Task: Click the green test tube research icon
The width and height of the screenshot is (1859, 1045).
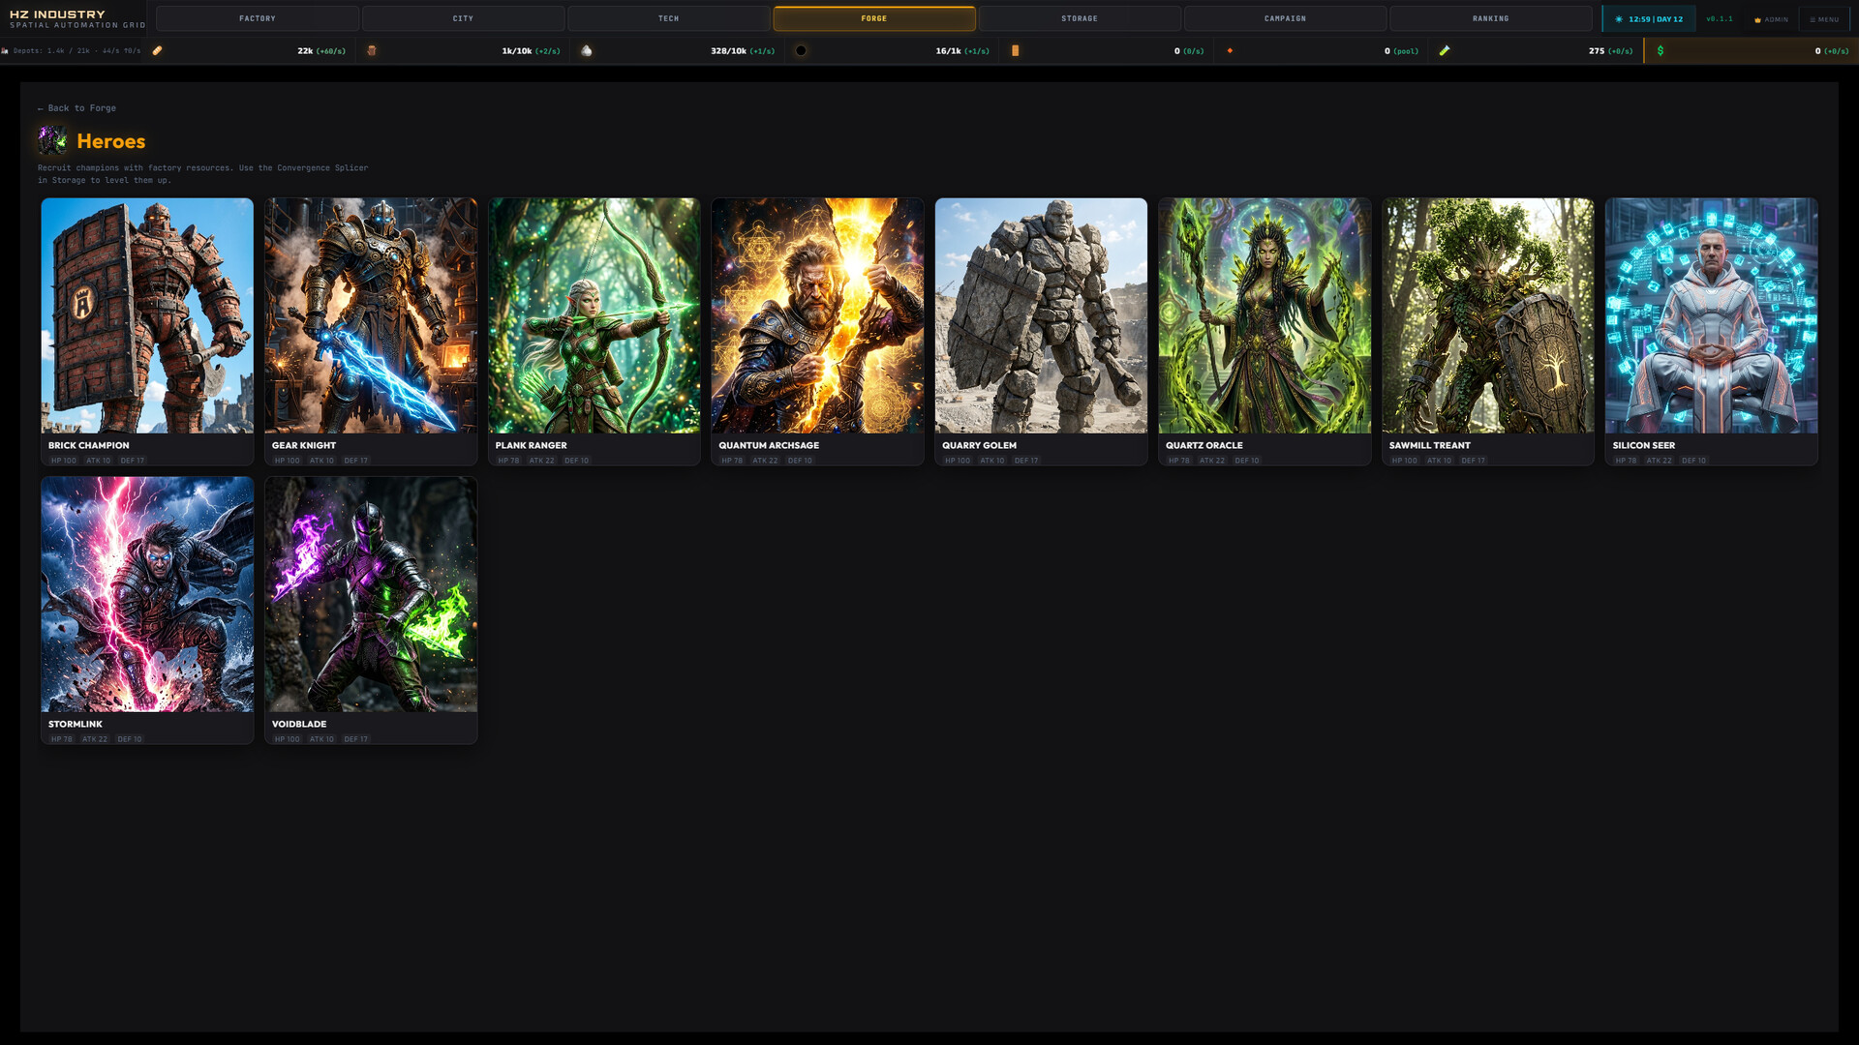Action: (x=1445, y=50)
